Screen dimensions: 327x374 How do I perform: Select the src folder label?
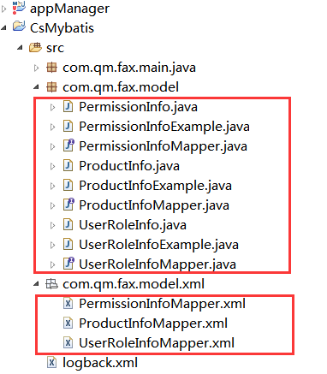pyautogui.click(x=55, y=48)
